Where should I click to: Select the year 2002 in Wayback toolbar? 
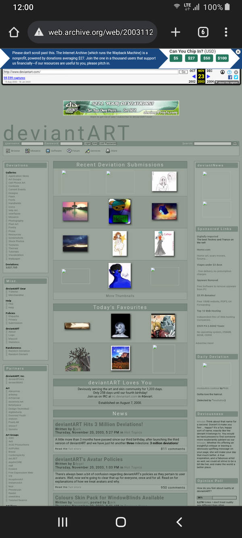point(192,82)
